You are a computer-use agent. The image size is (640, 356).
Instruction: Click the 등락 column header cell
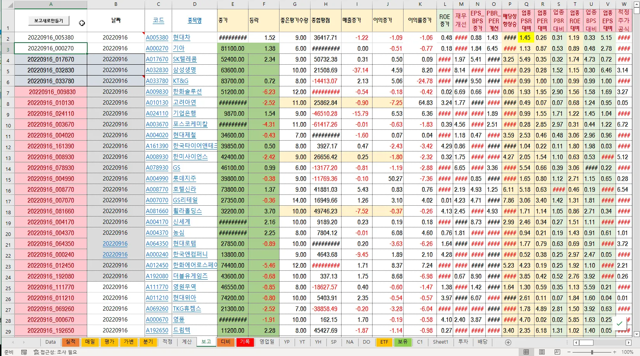coord(264,20)
